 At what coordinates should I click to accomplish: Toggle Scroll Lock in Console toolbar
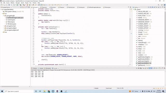click(146, 68)
